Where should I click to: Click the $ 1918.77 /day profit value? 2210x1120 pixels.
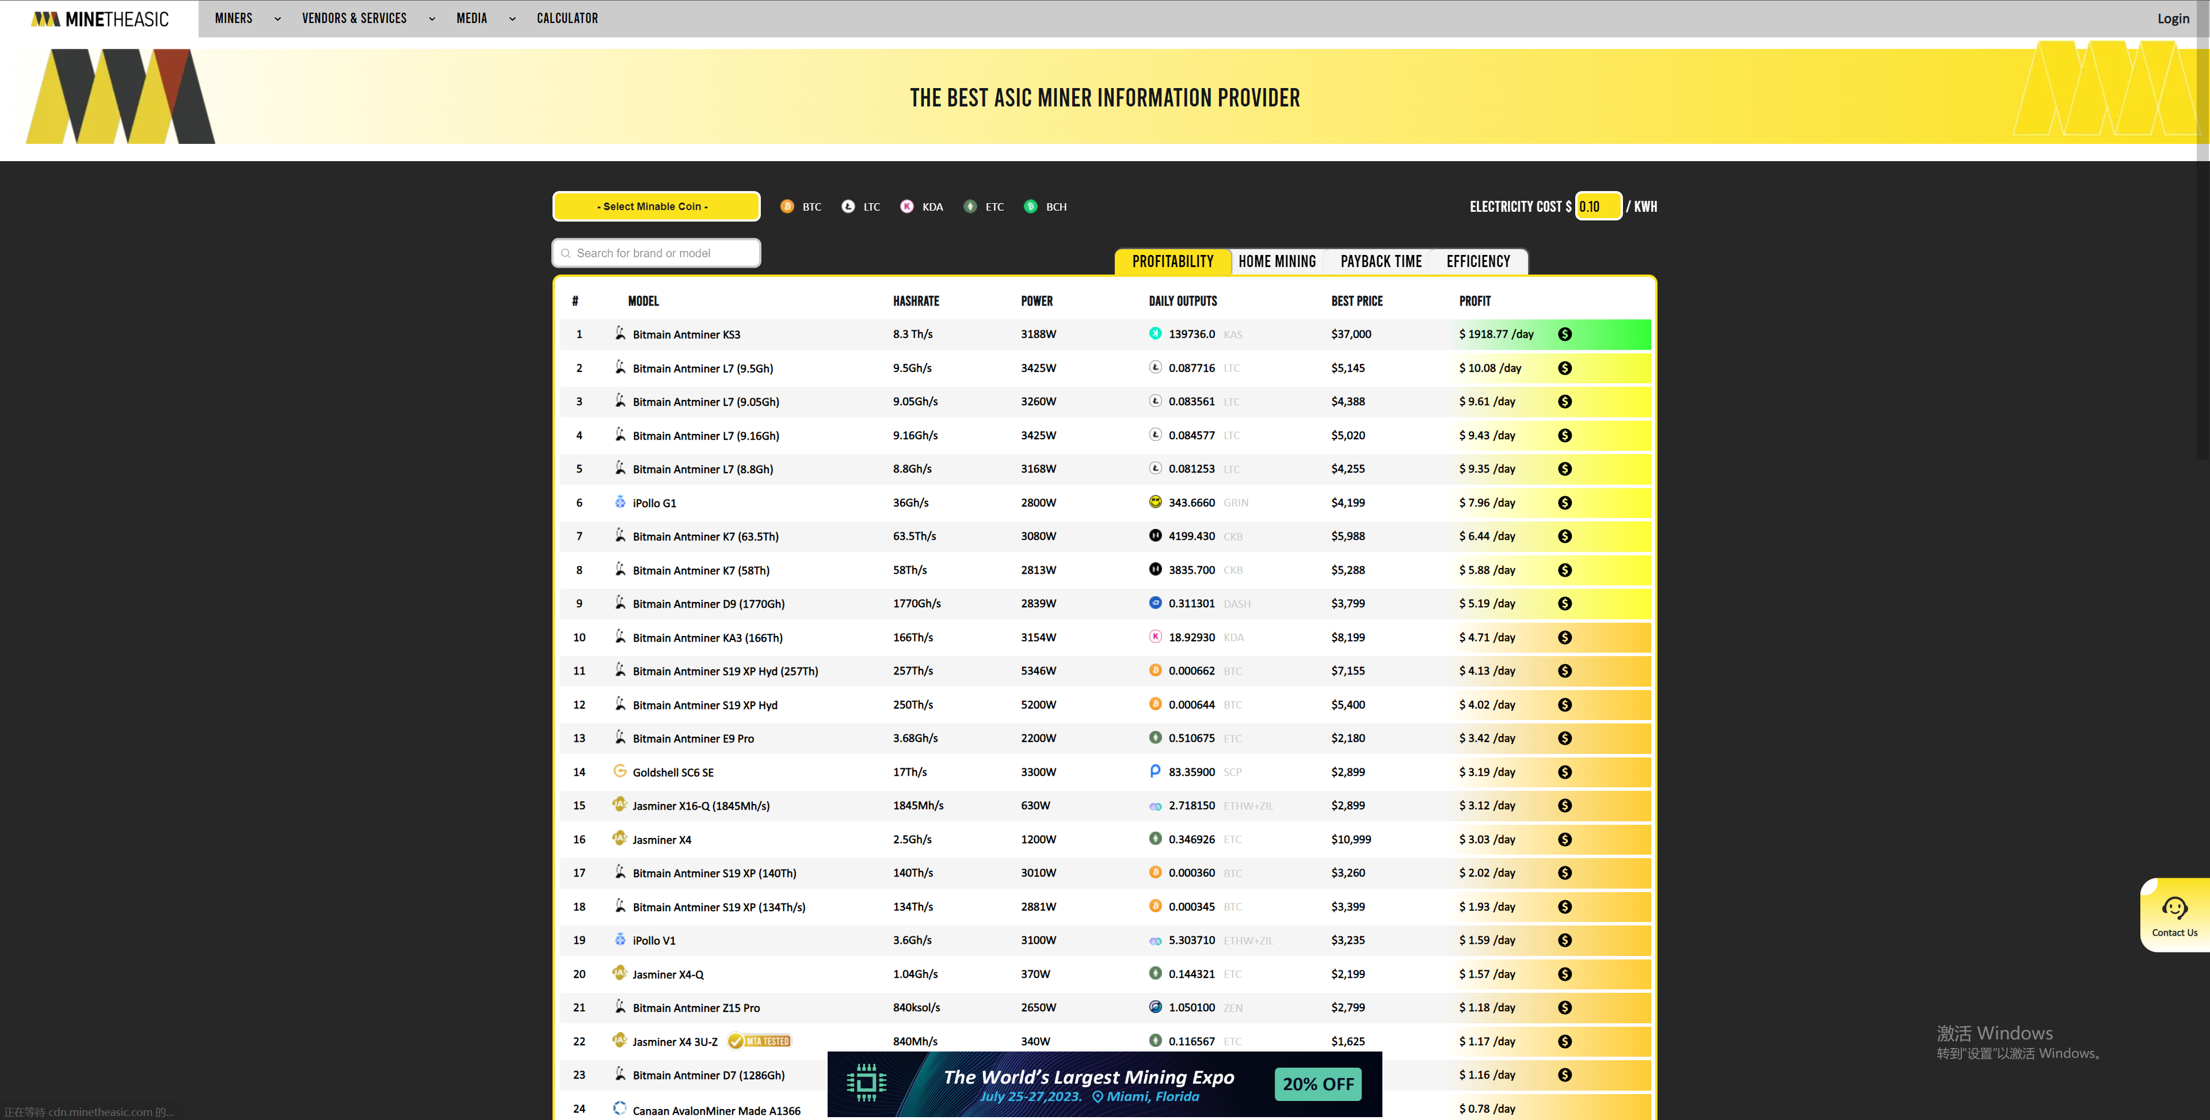pos(1496,335)
